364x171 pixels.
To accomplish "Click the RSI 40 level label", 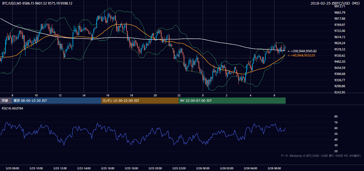I will 336,139.
